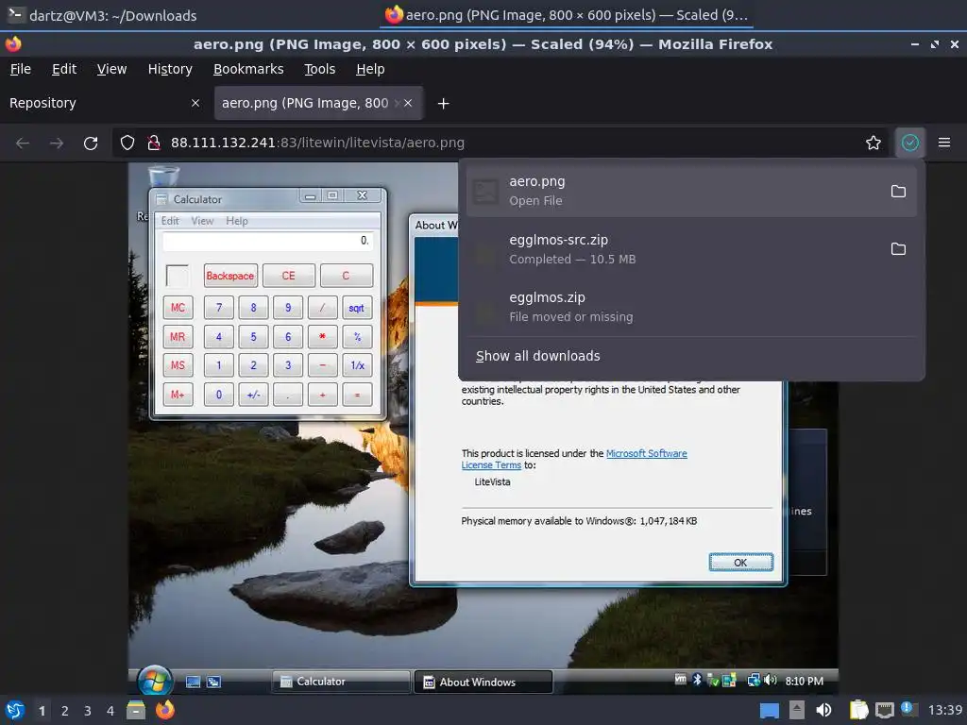Close the Repository tab
This screenshot has width=967, height=725.
click(195, 103)
